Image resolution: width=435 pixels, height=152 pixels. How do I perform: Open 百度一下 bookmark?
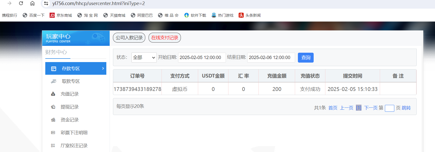pos(34,15)
